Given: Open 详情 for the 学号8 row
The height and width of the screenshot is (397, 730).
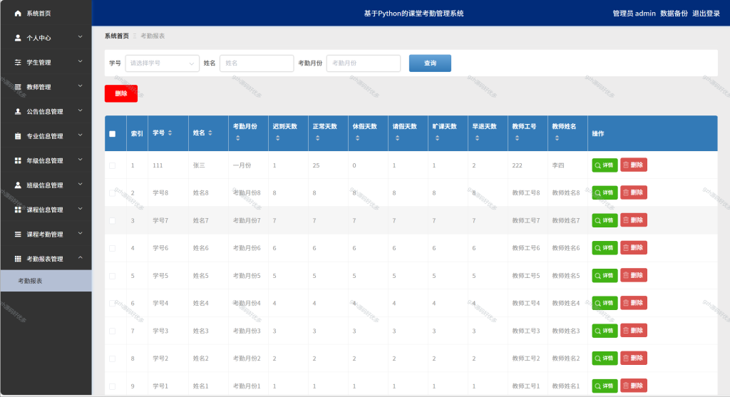Looking at the screenshot, I should pos(605,192).
